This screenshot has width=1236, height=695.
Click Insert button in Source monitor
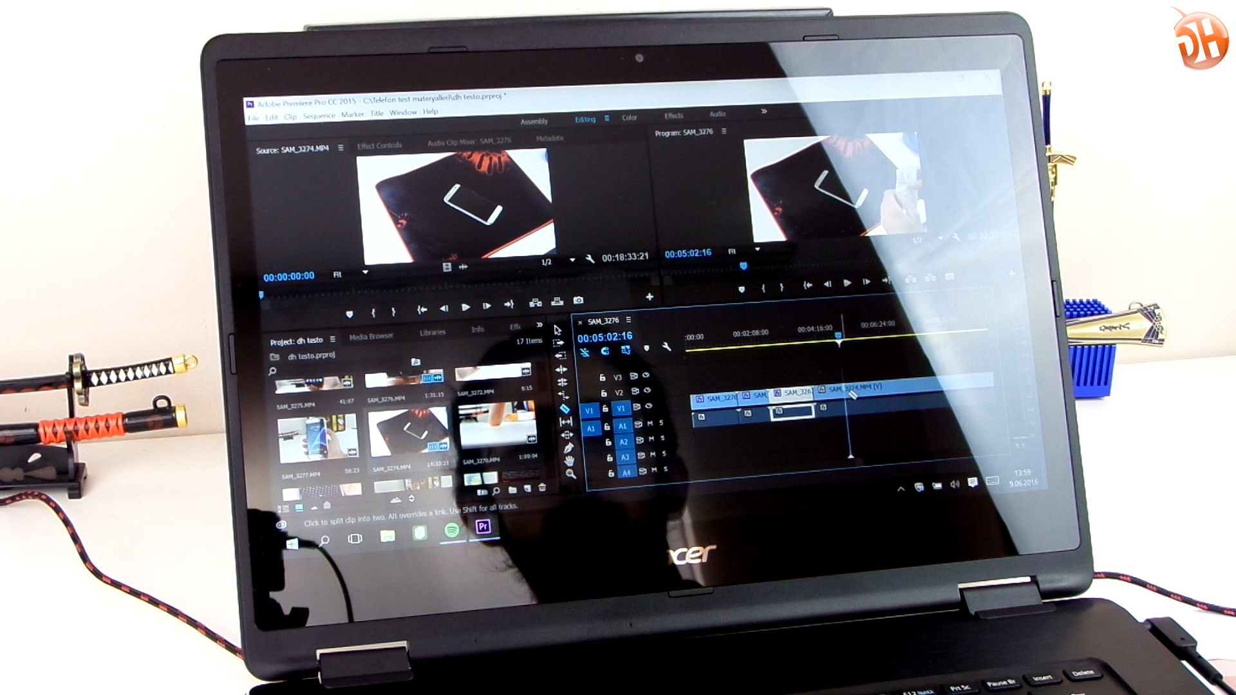click(x=535, y=302)
